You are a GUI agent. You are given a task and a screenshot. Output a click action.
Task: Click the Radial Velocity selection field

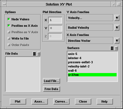click(x=90, y=28)
